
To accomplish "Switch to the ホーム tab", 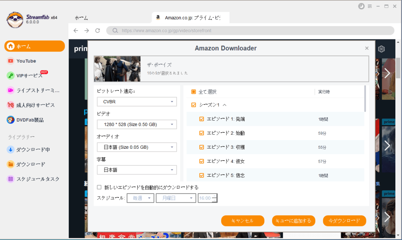I will pos(82,18).
